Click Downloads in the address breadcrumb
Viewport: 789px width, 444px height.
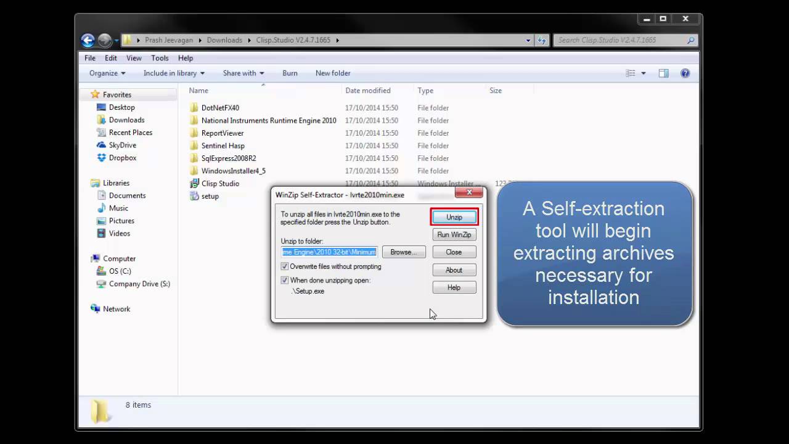pos(224,40)
